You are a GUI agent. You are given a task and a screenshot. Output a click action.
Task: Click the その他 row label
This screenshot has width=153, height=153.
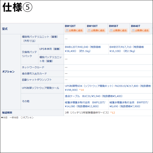tap(26, 101)
